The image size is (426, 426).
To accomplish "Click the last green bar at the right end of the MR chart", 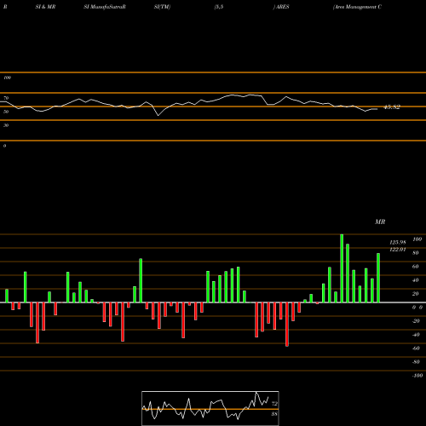I will pyautogui.click(x=378, y=278).
